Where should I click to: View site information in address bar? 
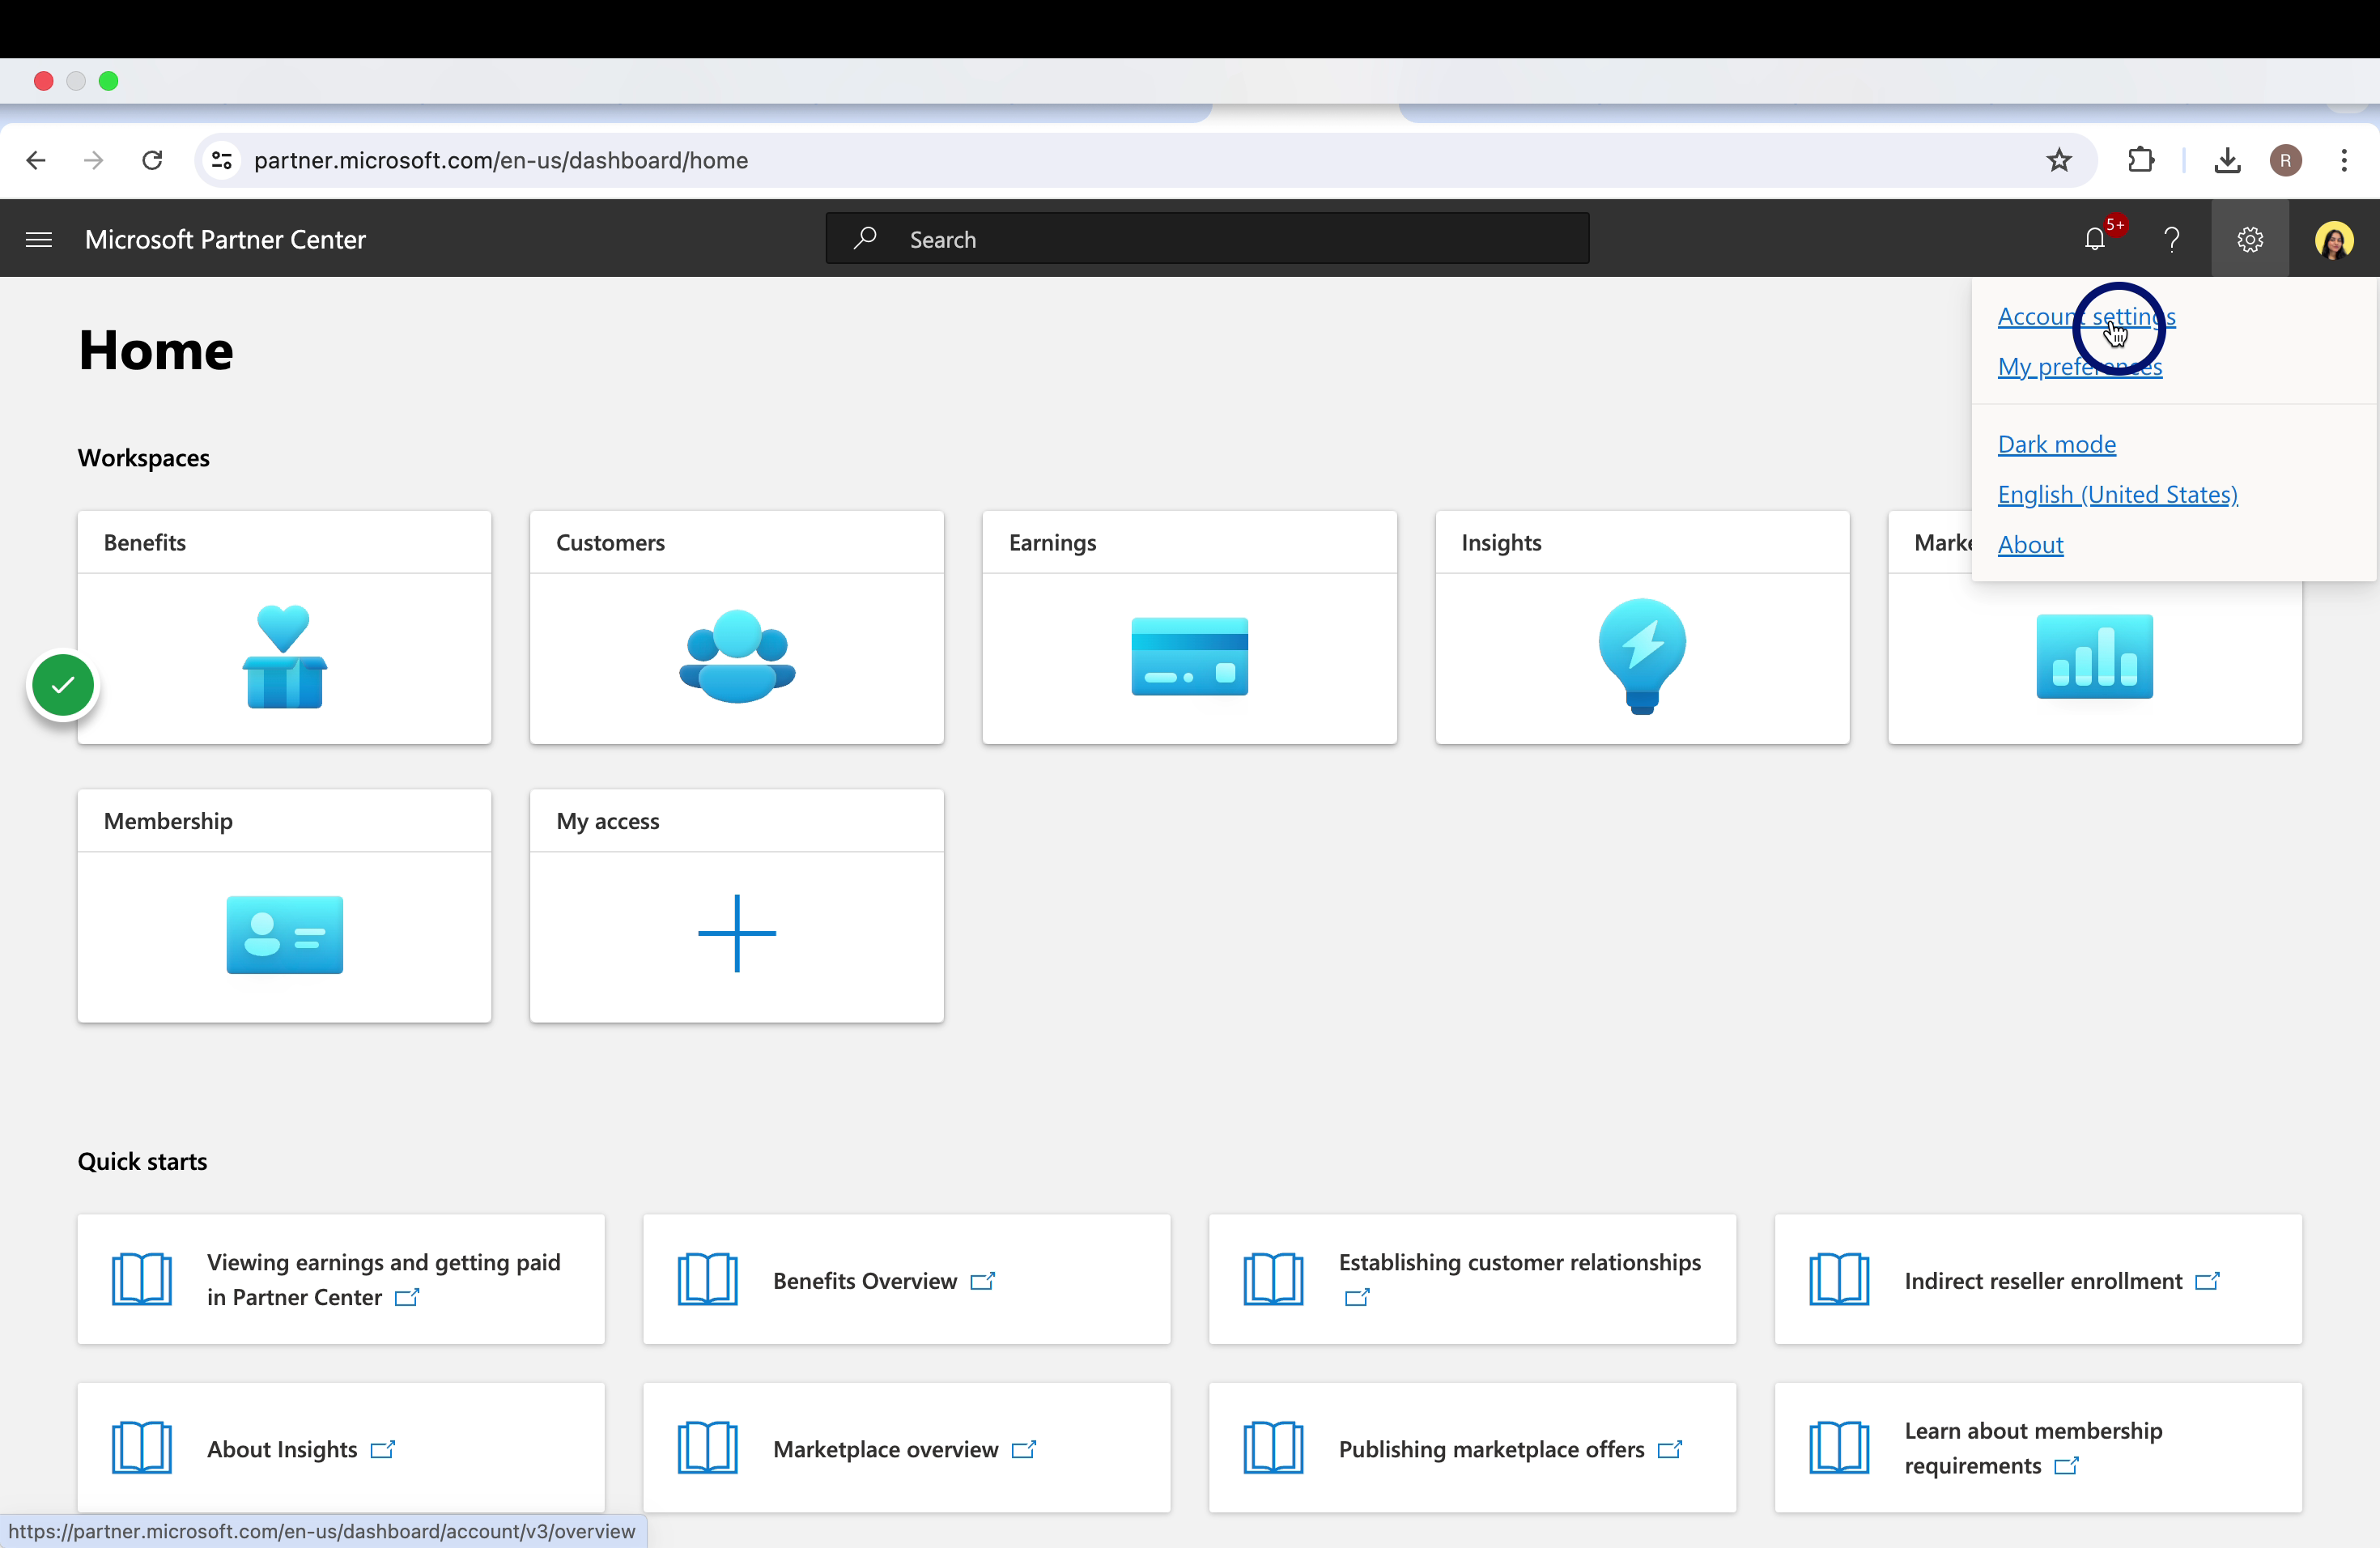click(x=222, y=160)
